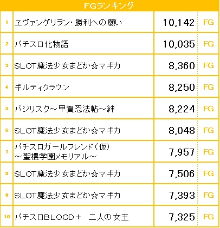Click rank number 10 cell
Viewport: 220px width, 228px height.
tap(7, 217)
